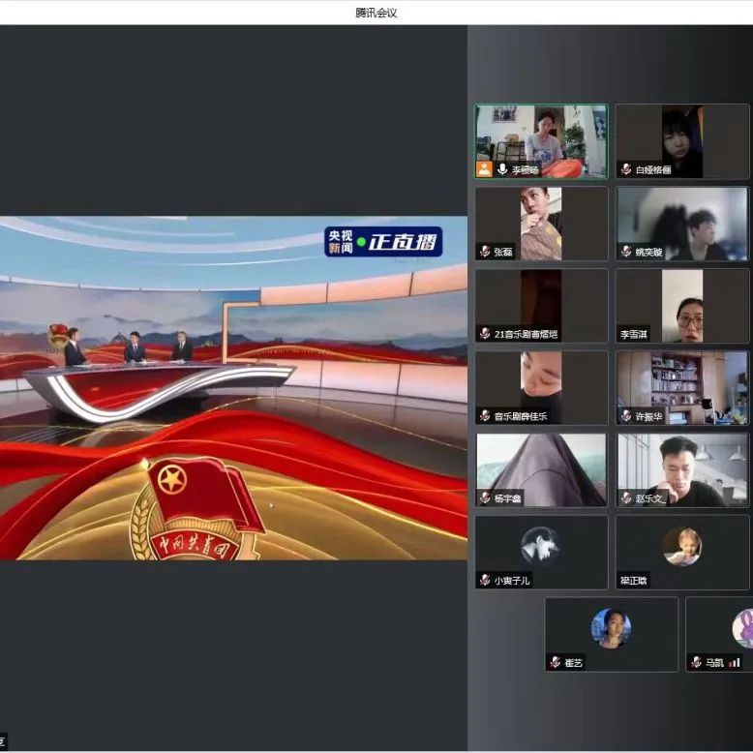The image size is (753, 753).
Task: Click 马凯's purple rabbit avatar
Action: [x=743, y=628]
